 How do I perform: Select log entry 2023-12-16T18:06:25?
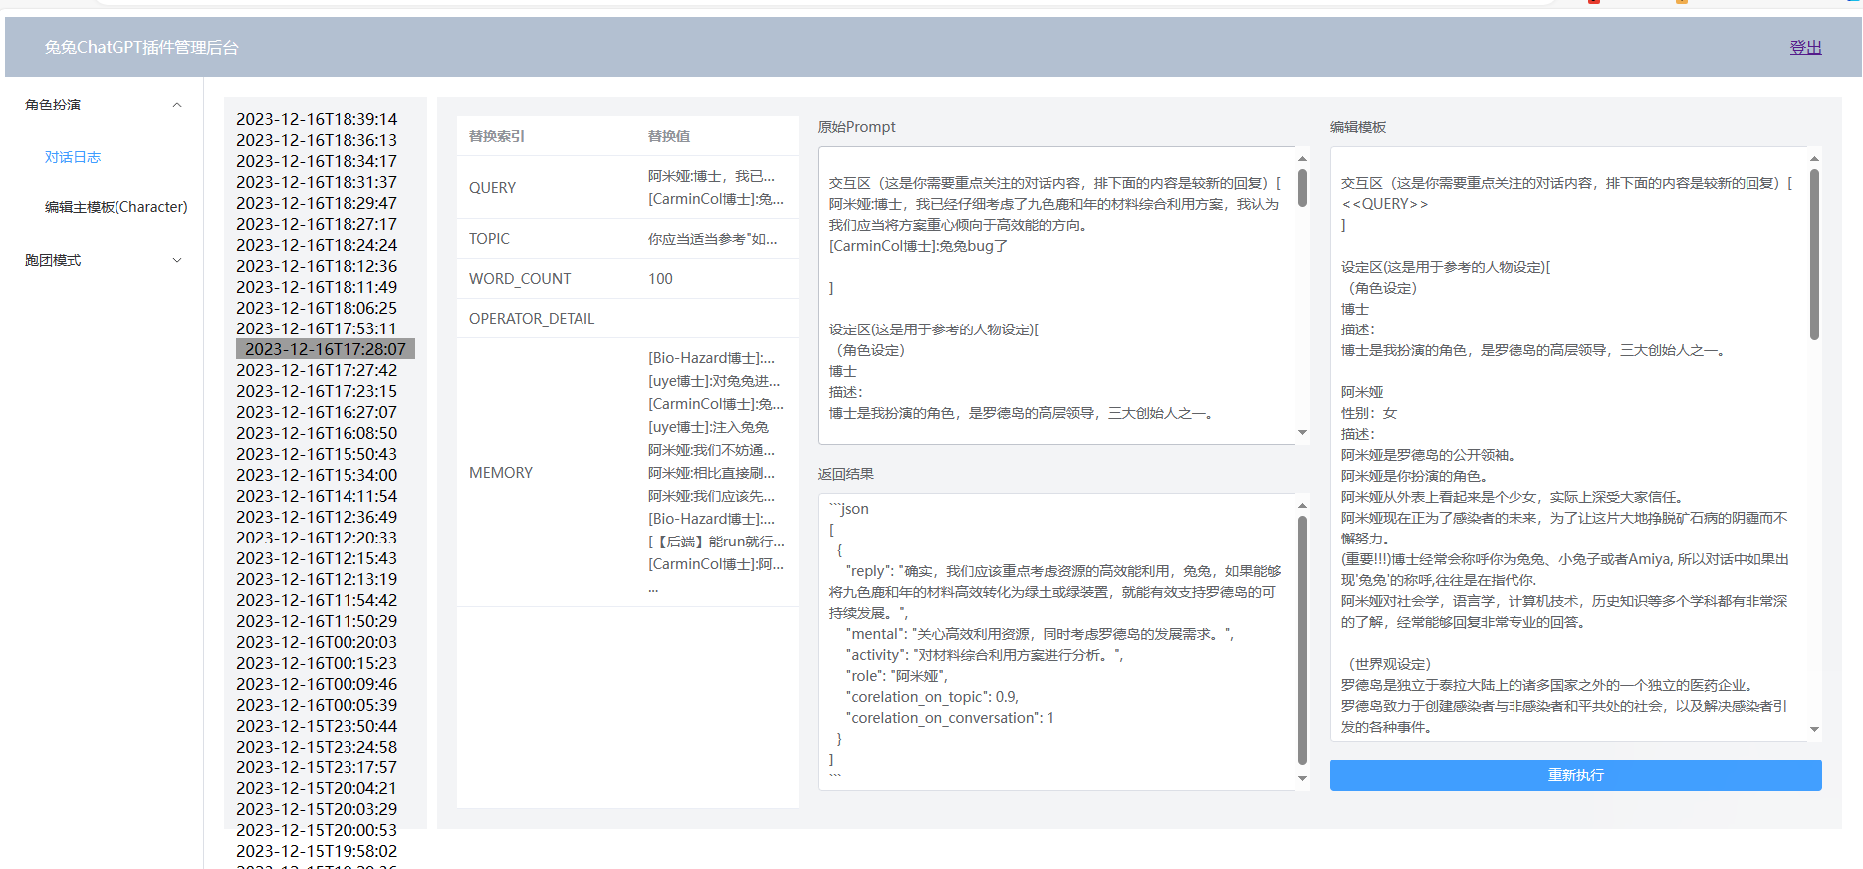[317, 308]
